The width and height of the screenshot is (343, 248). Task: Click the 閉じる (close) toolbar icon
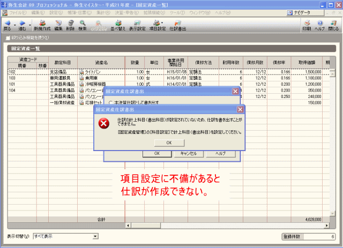pyautogui.click(x=333, y=25)
